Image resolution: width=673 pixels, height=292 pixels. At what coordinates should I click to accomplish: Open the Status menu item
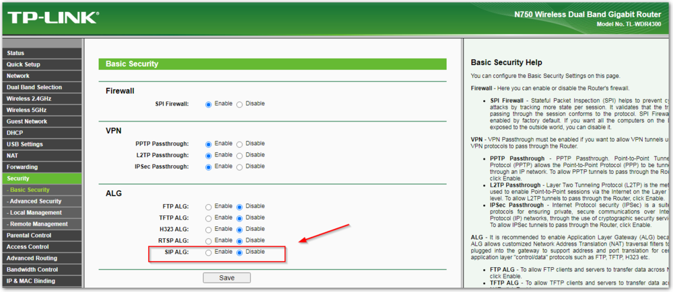(x=15, y=53)
